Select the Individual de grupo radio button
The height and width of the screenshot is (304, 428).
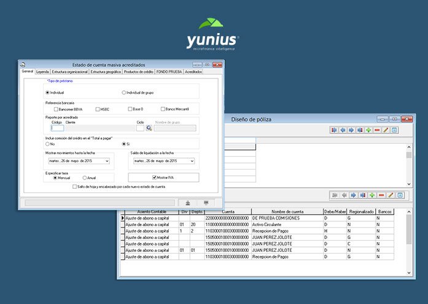click(x=124, y=92)
